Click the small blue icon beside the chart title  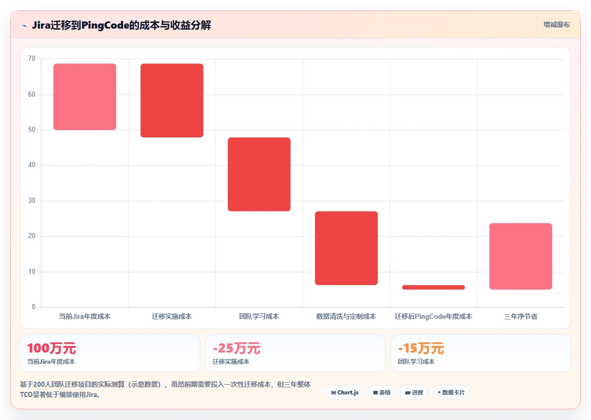click(x=25, y=26)
